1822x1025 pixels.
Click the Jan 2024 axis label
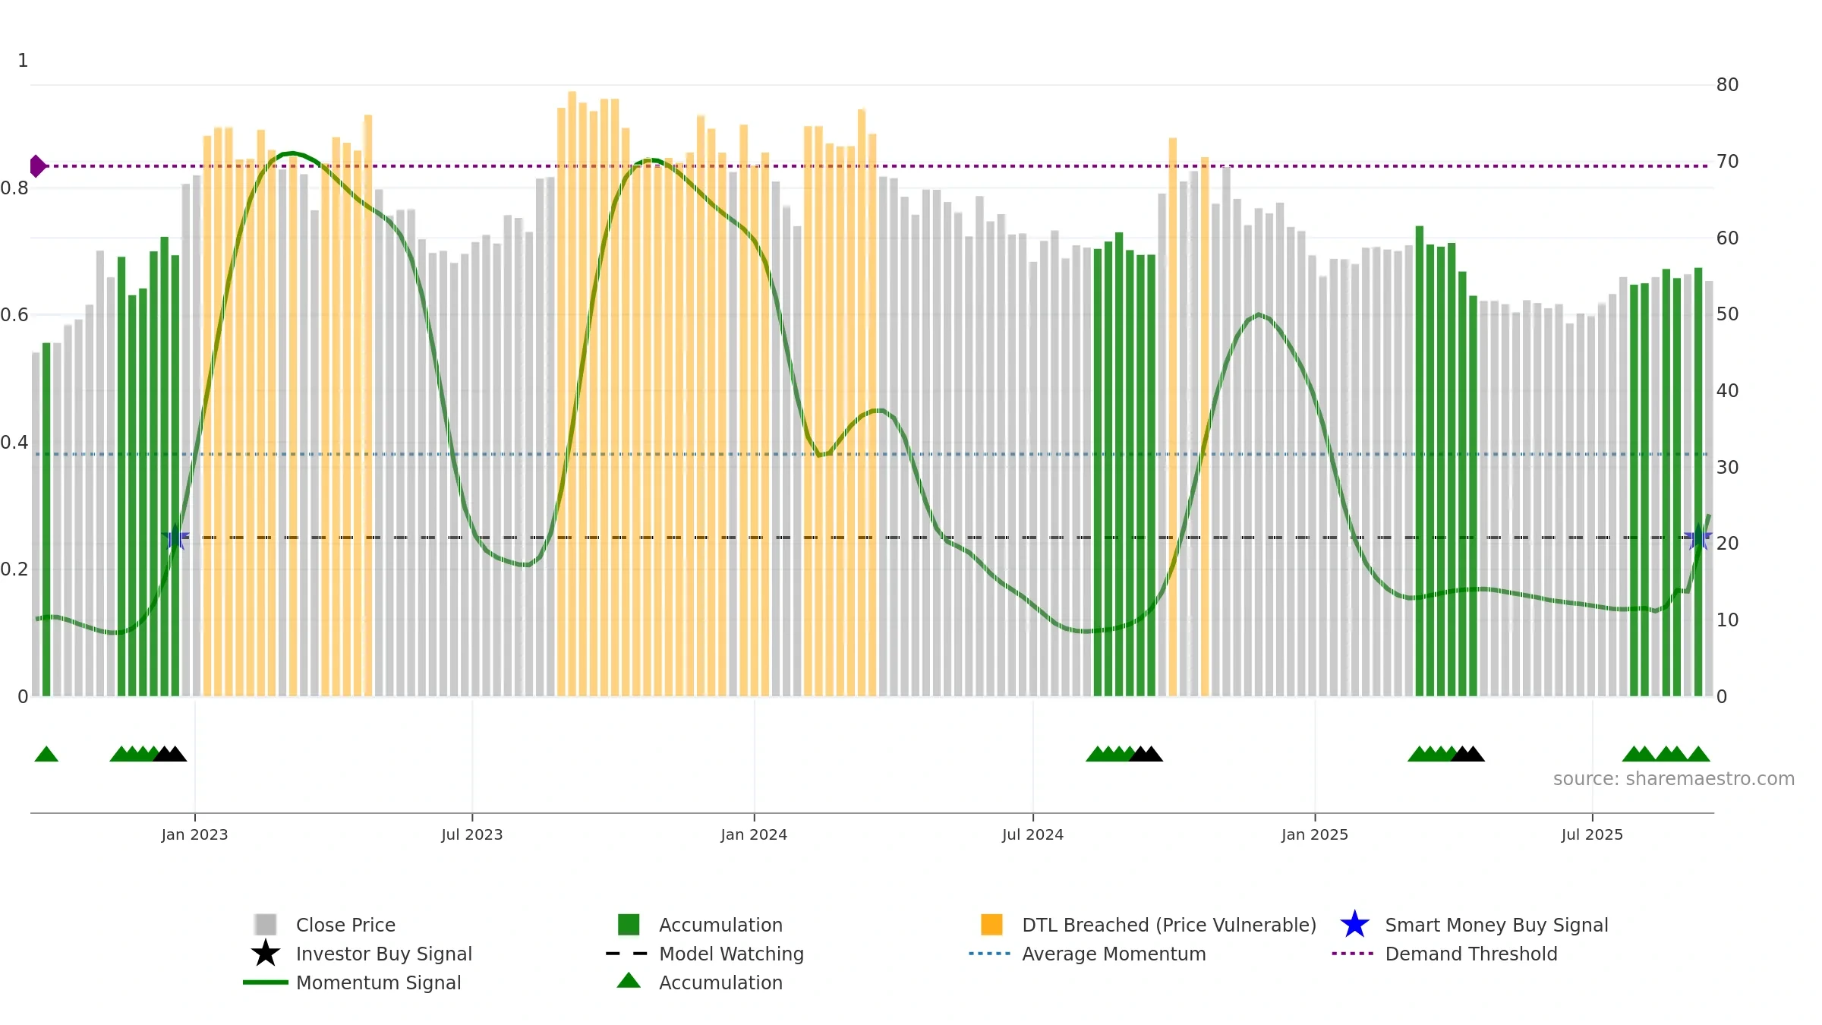pos(754,835)
